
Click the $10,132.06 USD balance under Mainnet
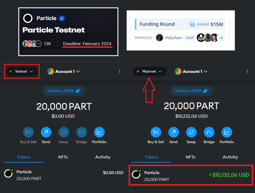tap(191, 116)
